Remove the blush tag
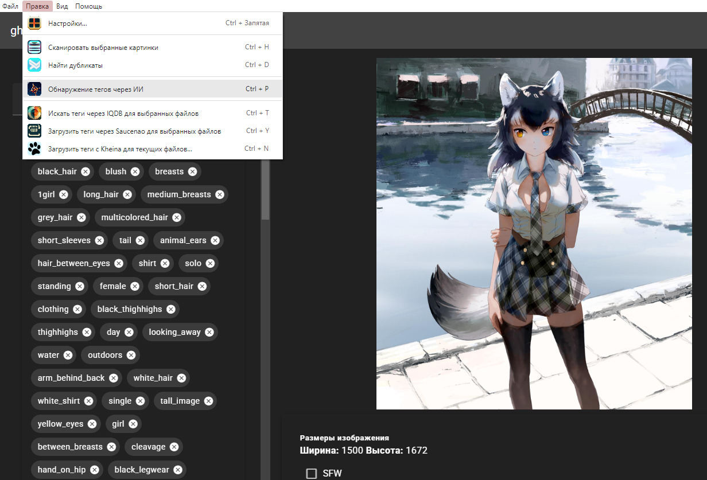 point(135,171)
